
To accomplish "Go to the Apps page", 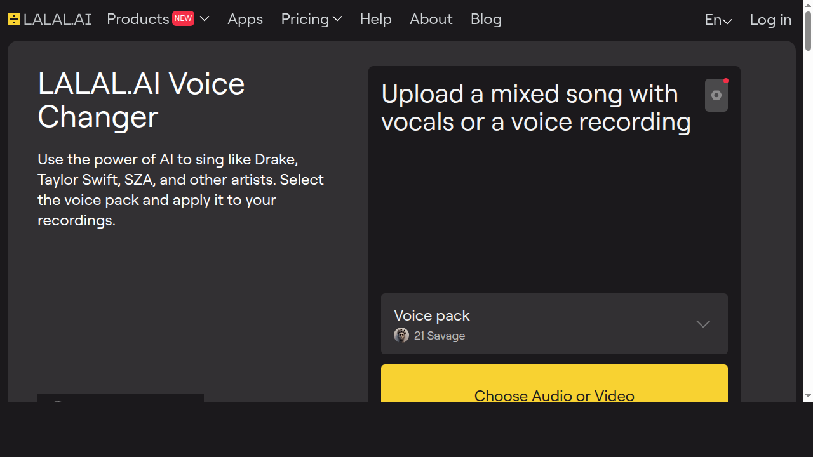I will click(x=245, y=19).
